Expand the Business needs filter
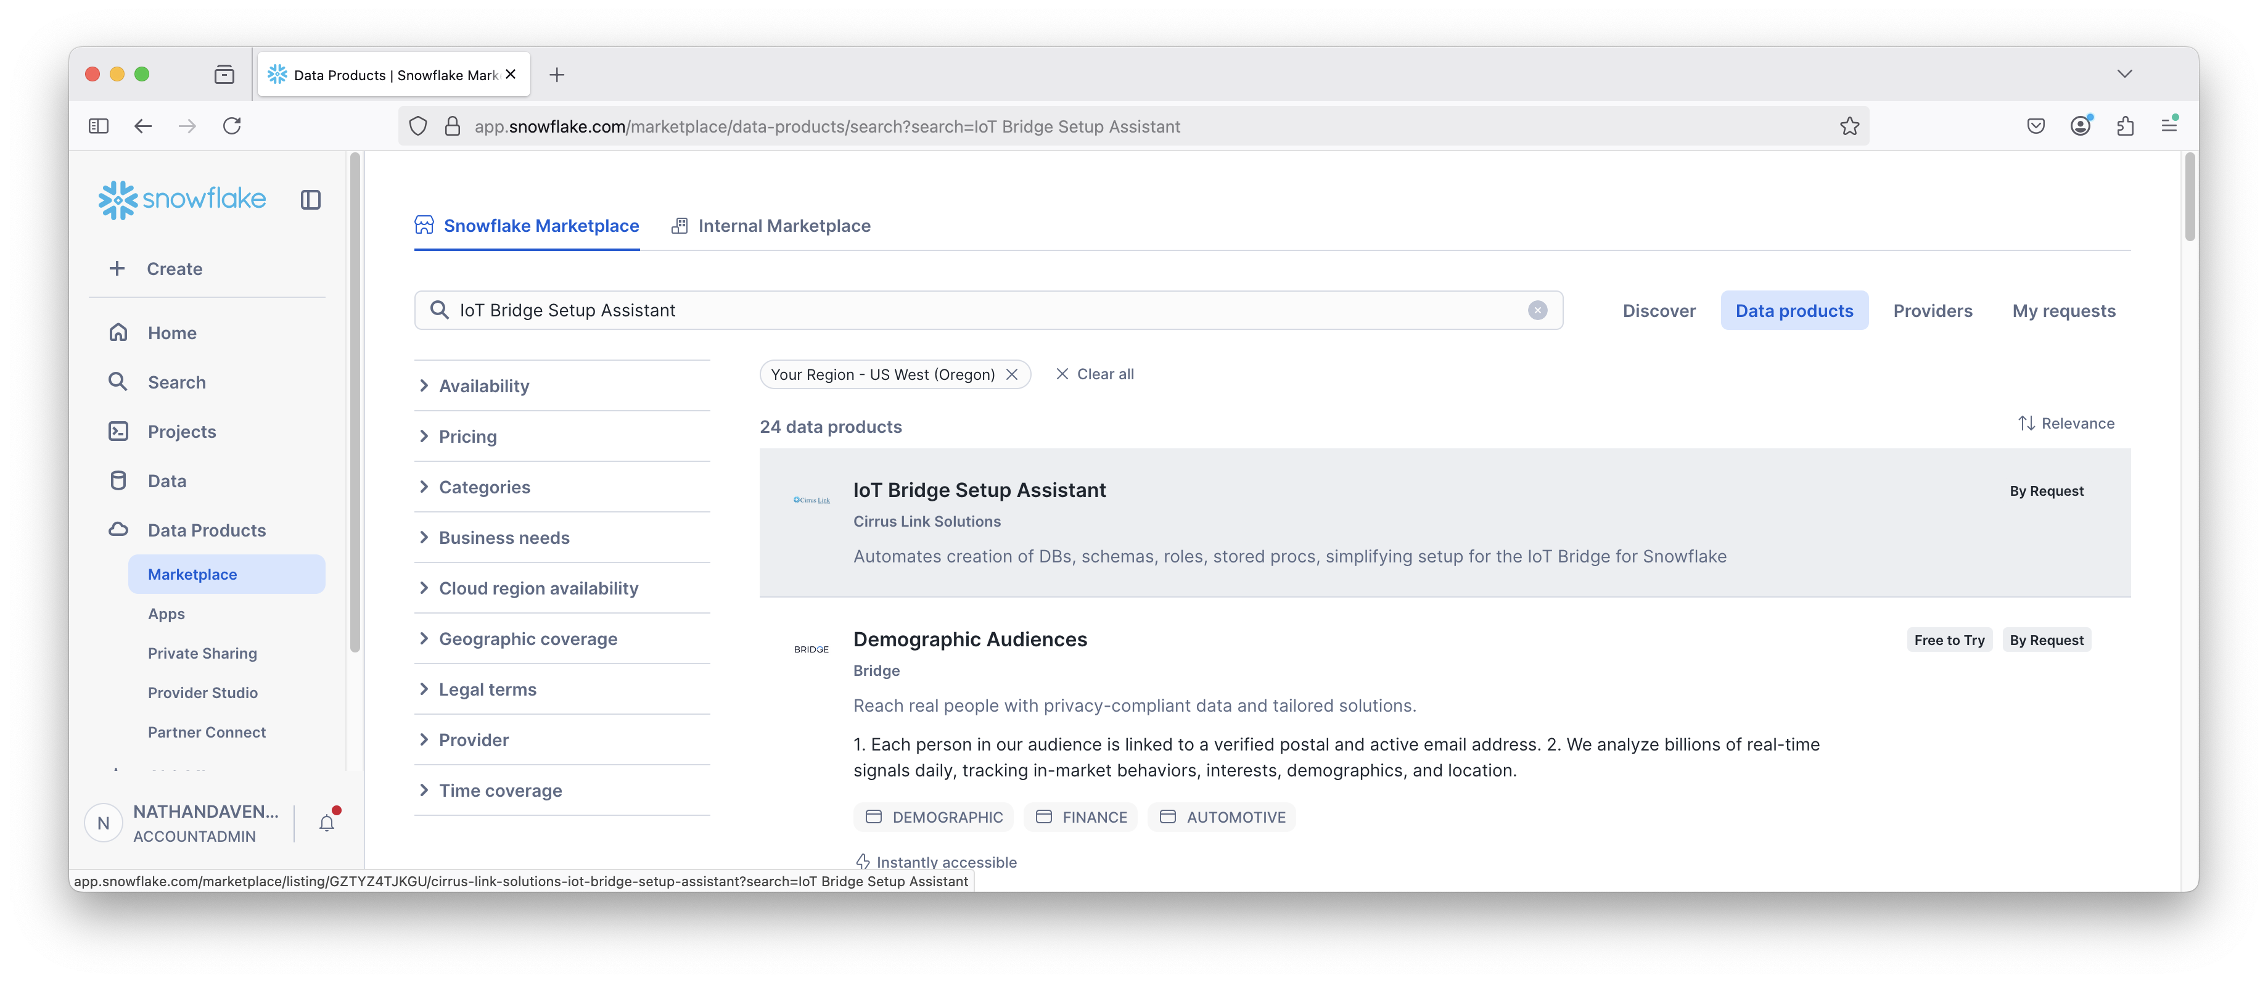2268x983 pixels. pyautogui.click(x=562, y=537)
